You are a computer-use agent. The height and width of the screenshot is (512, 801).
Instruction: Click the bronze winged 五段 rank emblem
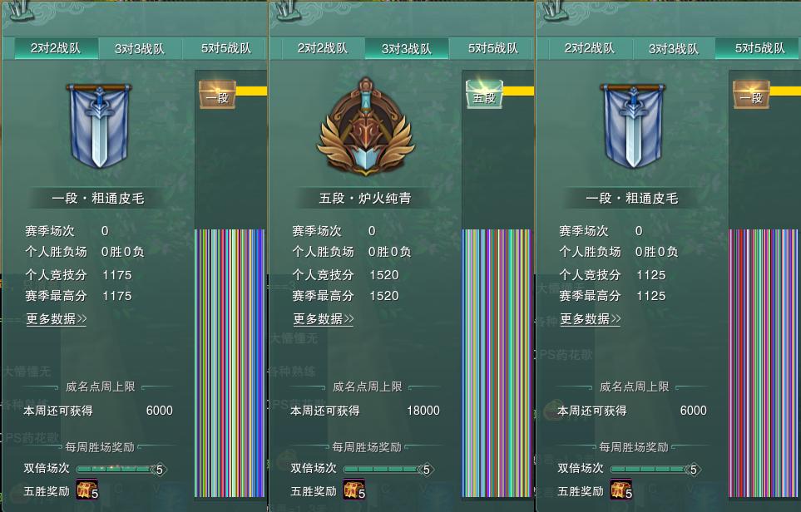coord(365,126)
